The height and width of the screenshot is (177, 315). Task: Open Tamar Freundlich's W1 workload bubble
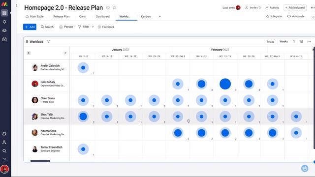83,149
